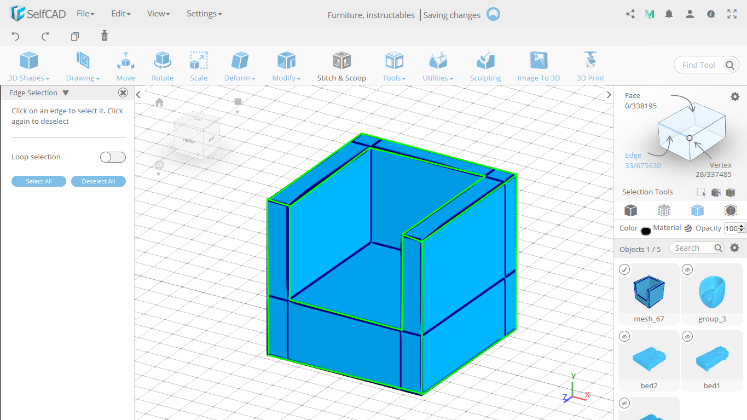Increase Opacity with stepper arrows
Viewport: 747px width, 420px height.
[x=742, y=226]
